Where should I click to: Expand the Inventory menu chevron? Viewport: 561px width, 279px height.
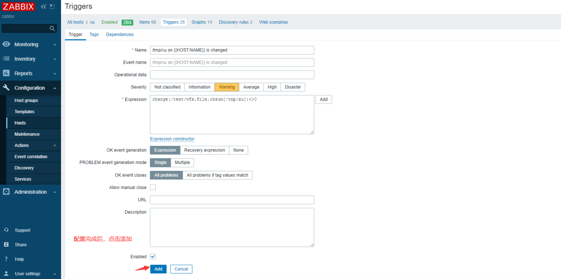pos(55,59)
